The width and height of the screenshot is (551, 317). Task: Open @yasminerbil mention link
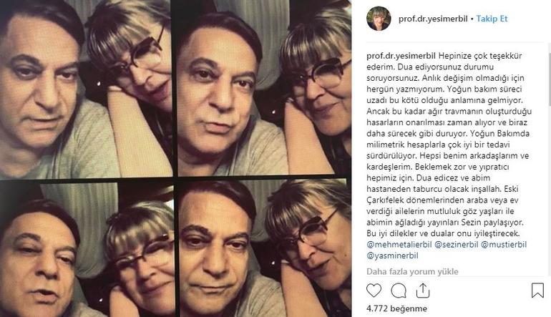pos(392,256)
